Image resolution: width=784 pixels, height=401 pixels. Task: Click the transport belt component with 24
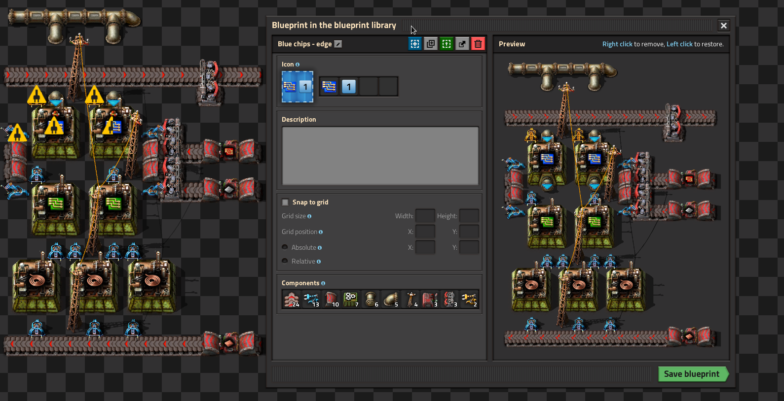tap(292, 299)
